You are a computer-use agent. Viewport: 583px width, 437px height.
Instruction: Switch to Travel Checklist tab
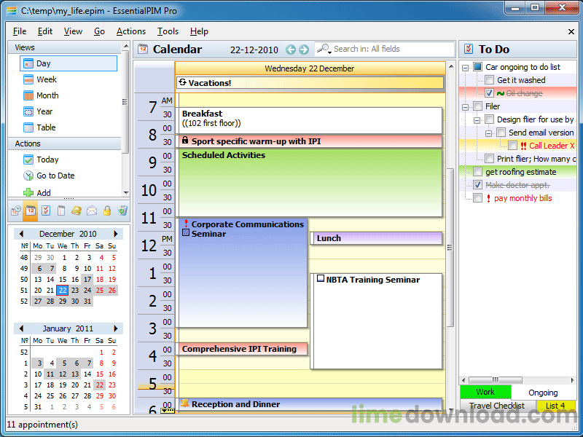(497, 406)
